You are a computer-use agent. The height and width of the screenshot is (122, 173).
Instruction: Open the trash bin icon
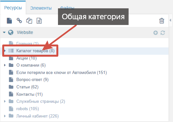(x=162, y=21)
